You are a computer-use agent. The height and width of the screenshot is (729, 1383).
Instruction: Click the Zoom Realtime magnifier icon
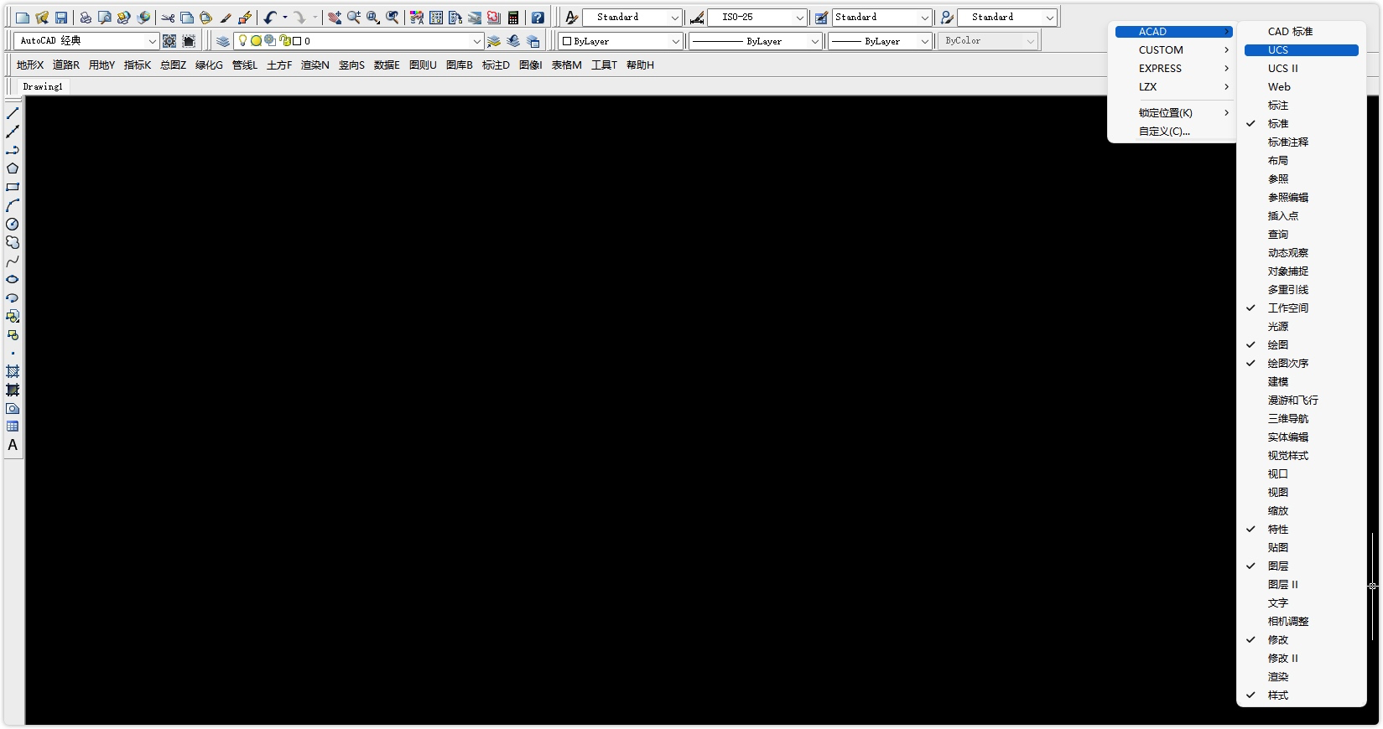(354, 18)
